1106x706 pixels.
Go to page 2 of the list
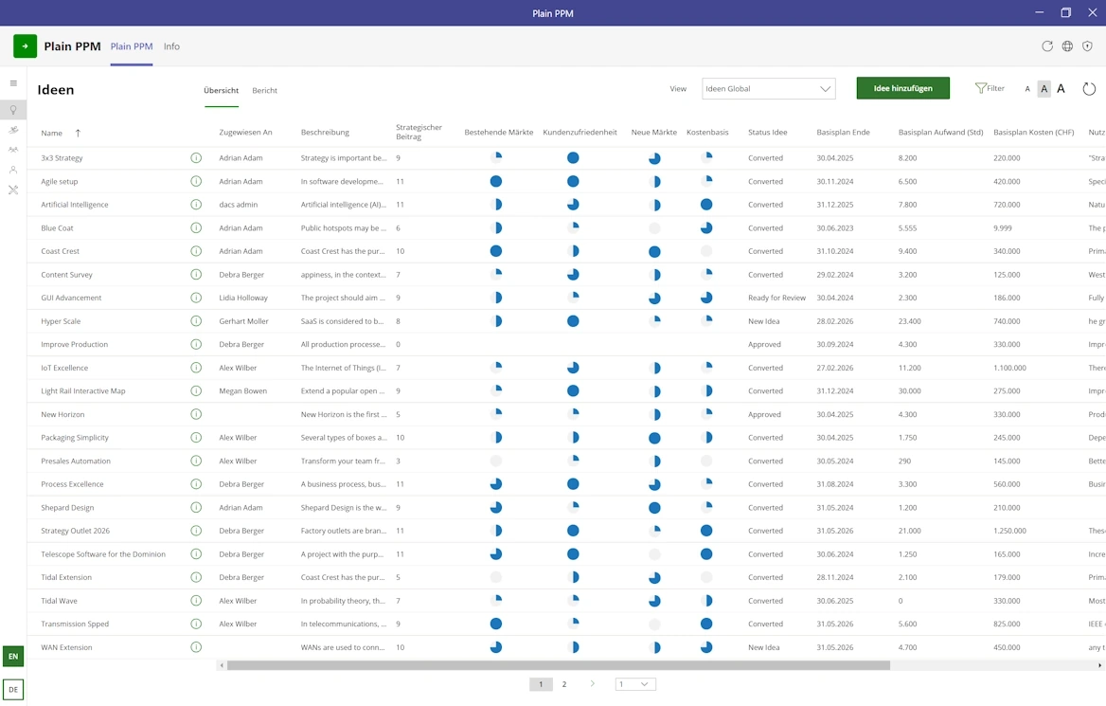(x=564, y=684)
